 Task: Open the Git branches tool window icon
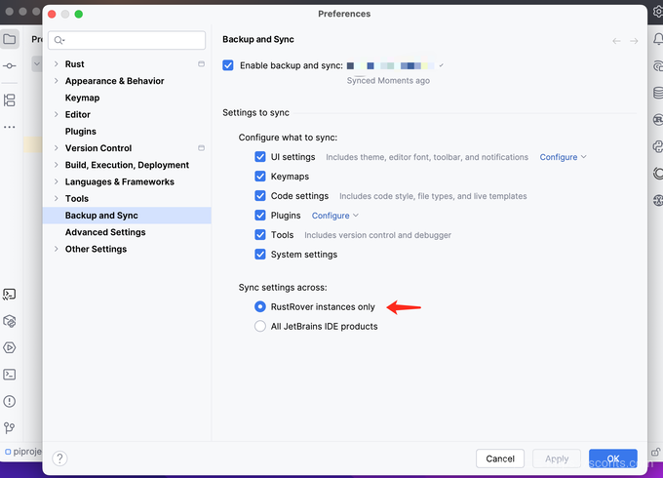(10, 427)
